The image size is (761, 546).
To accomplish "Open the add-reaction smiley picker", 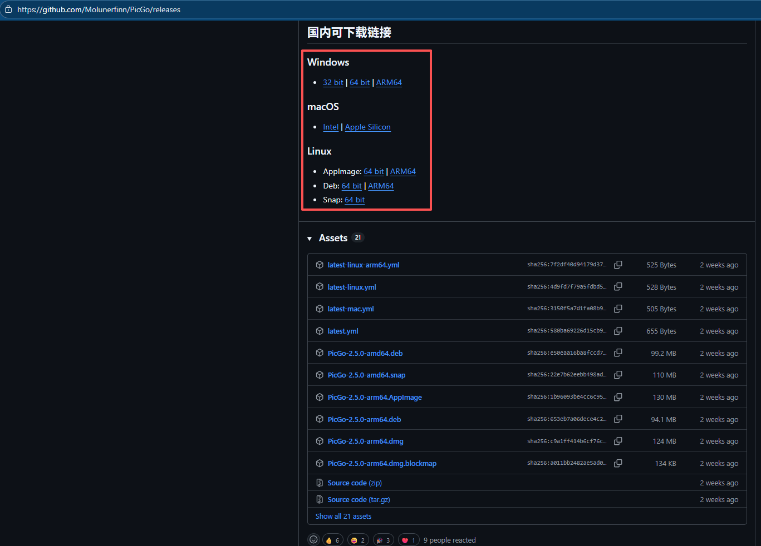I will (314, 540).
